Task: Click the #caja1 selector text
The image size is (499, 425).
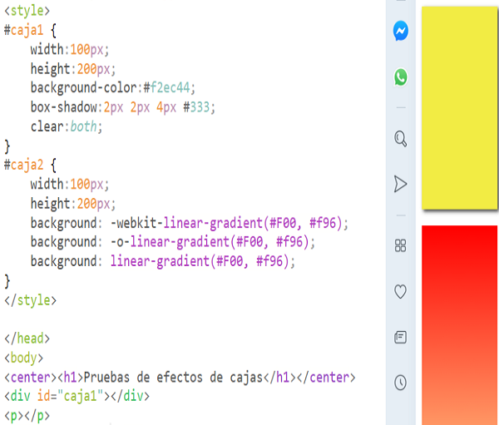Action: (x=23, y=31)
